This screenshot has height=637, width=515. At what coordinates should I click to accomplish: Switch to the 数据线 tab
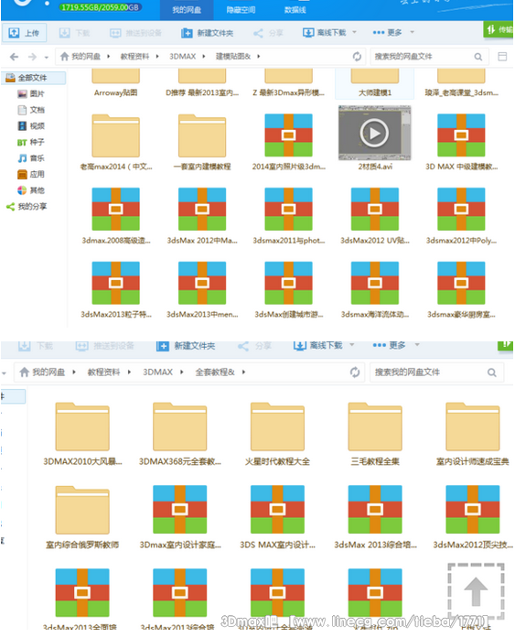pyautogui.click(x=295, y=10)
